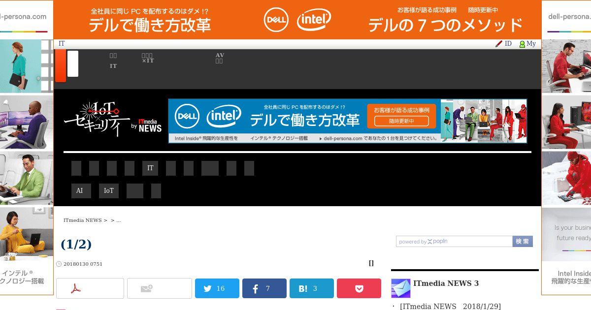Click the white tab in dark navigation bar

click(73, 63)
